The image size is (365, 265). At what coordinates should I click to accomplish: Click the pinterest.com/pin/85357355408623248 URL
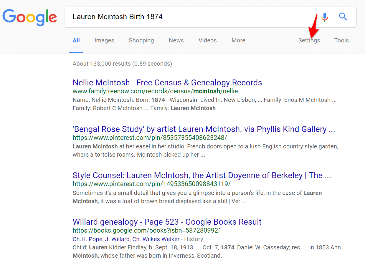pos(150,138)
